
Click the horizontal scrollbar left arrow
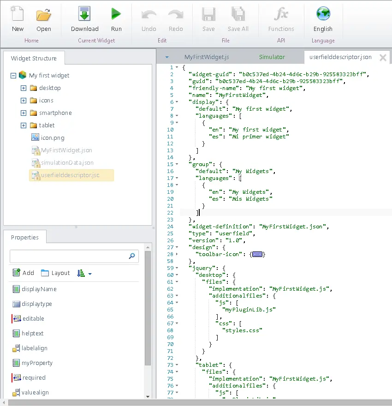pyautogui.click(x=4, y=402)
